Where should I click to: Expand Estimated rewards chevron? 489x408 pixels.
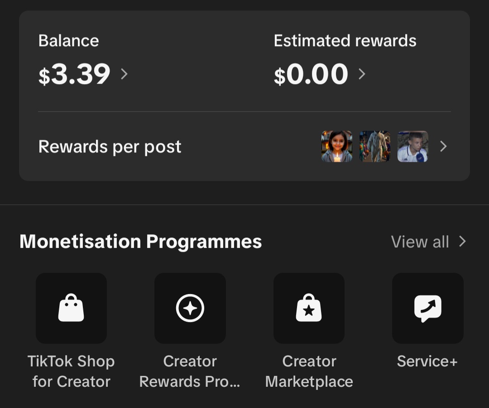coord(362,74)
